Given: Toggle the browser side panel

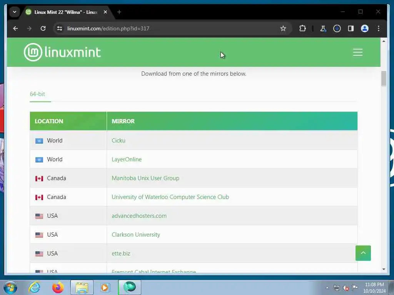Looking at the screenshot, I should [351, 28].
